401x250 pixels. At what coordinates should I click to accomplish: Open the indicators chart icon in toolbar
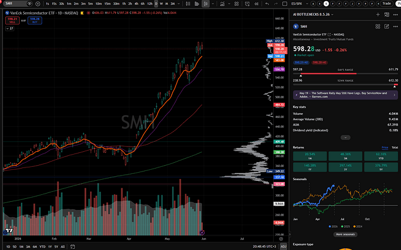tap(222, 3)
